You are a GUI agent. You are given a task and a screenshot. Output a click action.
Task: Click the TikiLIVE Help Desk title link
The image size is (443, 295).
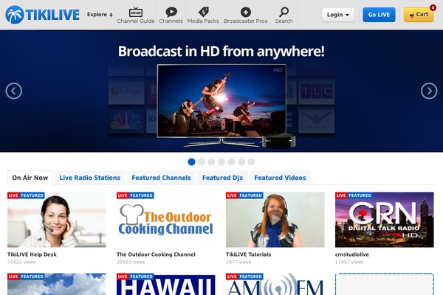tap(32, 254)
